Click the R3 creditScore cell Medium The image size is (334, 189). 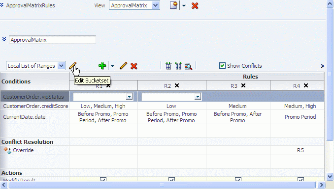pos(238,106)
